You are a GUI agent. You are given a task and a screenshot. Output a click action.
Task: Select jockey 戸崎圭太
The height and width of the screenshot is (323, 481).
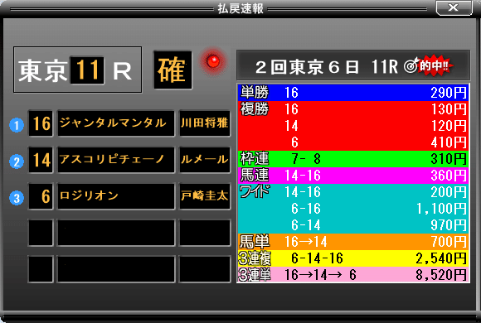[x=205, y=196]
